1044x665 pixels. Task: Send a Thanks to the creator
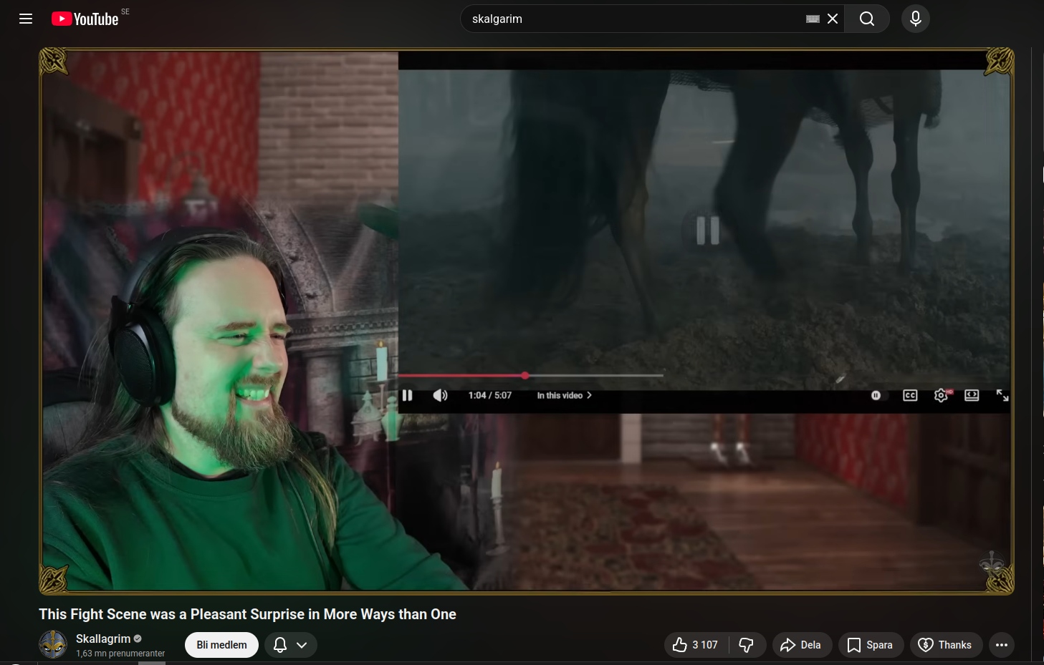tap(946, 645)
